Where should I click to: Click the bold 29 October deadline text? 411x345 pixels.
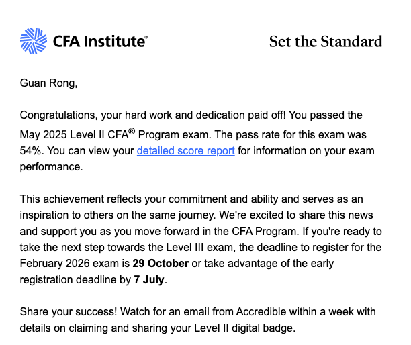pos(161,264)
